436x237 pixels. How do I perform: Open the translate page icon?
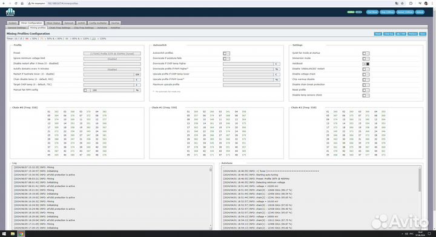click(x=397, y=4)
